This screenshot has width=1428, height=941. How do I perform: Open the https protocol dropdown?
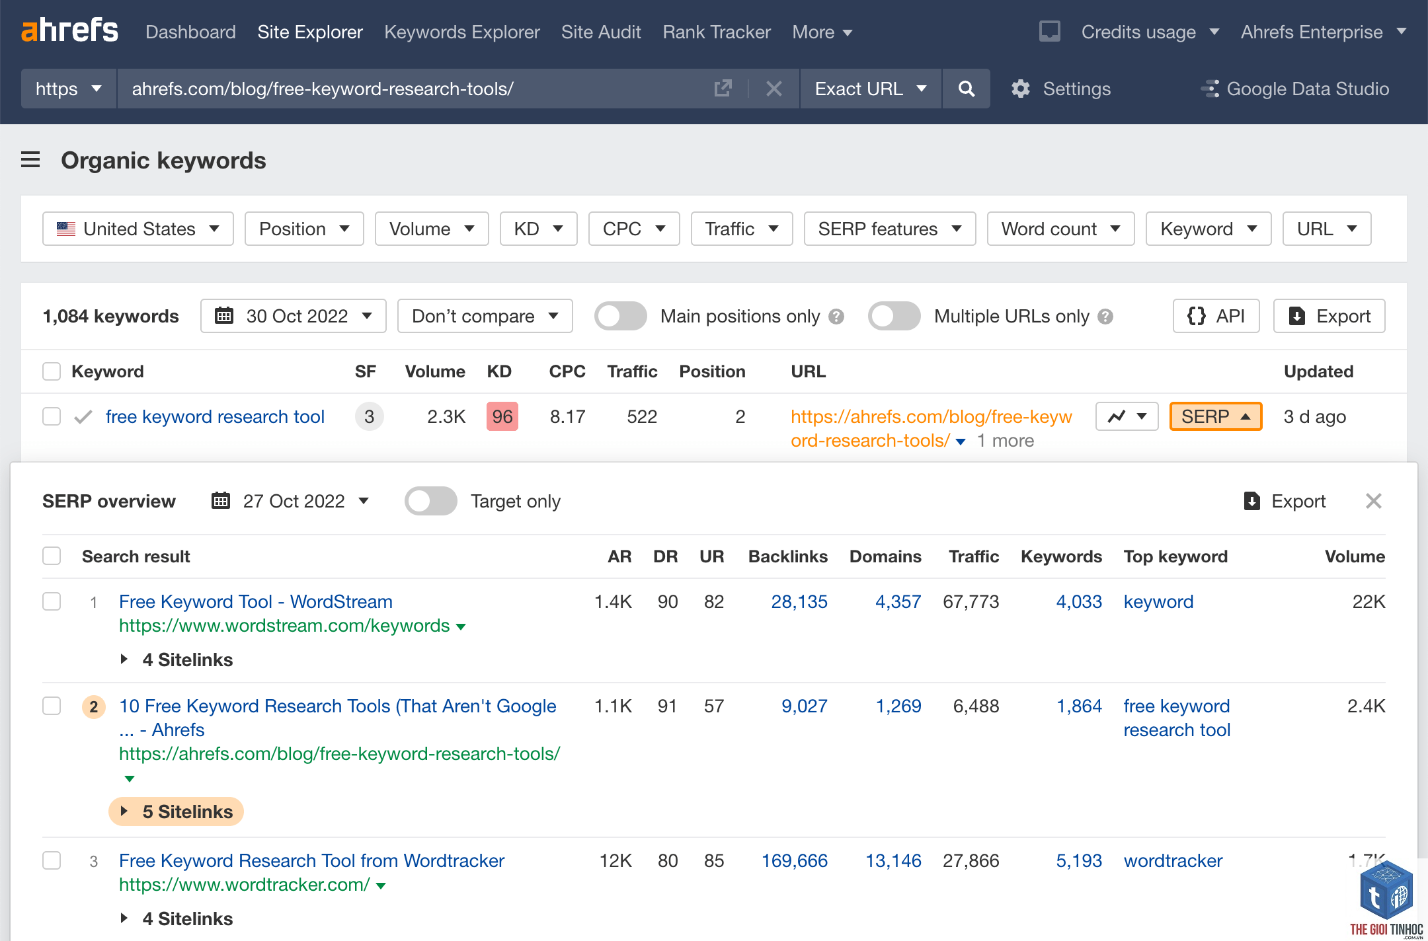(69, 89)
